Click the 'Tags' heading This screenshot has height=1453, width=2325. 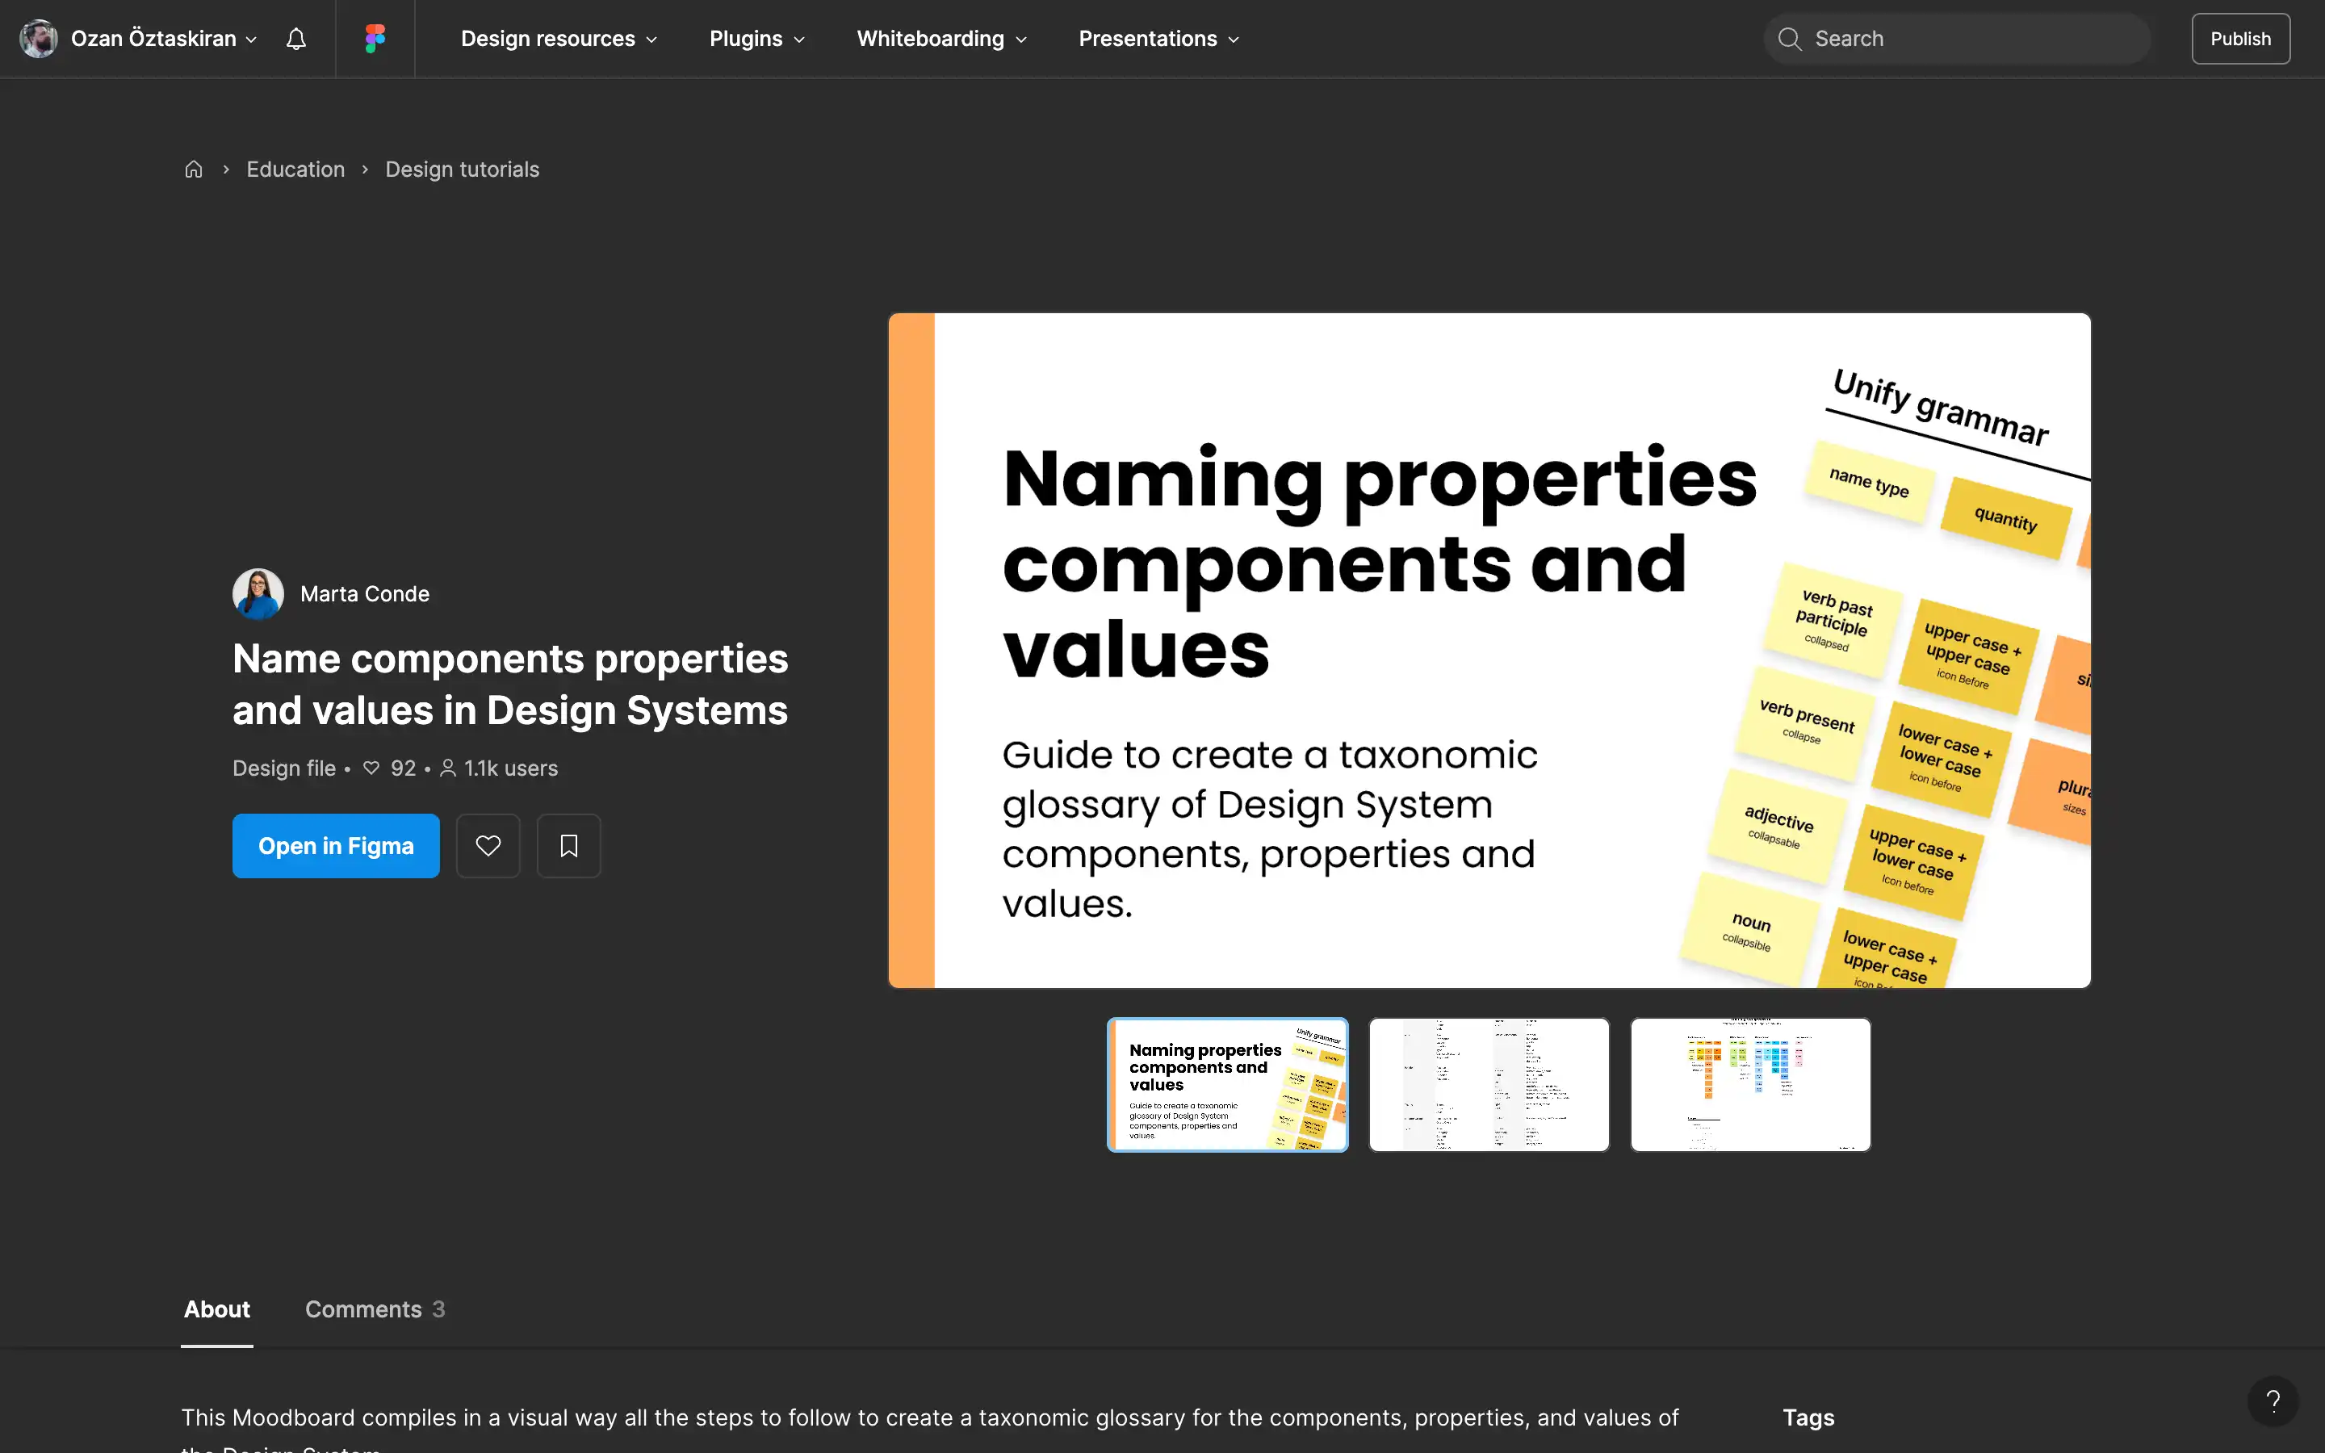coord(1809,1417)
